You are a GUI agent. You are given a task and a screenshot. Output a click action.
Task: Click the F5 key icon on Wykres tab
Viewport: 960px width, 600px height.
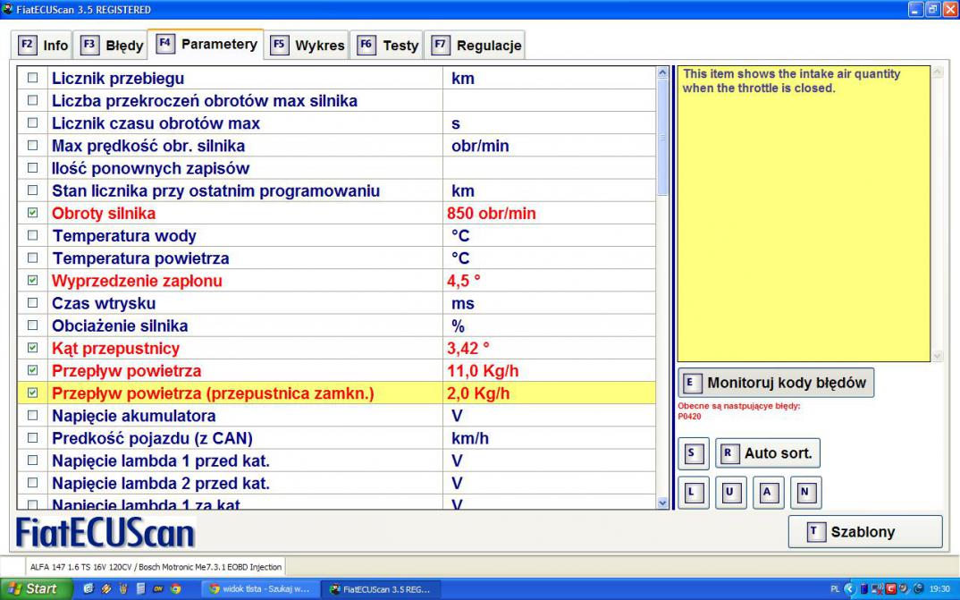point(279,45)
